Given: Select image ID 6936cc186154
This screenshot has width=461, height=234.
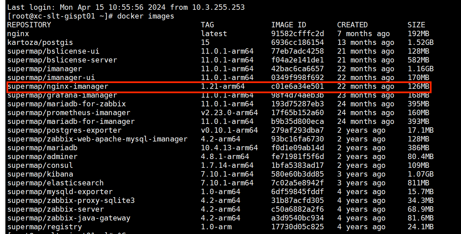Looking at the screenshot, I should tap(298, 43).
